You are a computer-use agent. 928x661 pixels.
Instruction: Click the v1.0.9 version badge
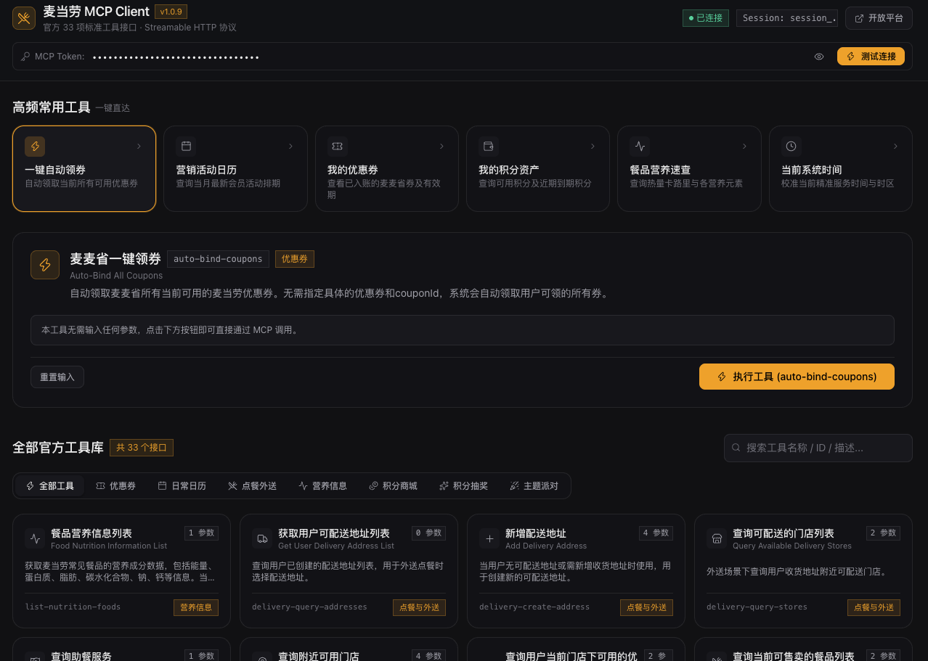pos(171,12)
